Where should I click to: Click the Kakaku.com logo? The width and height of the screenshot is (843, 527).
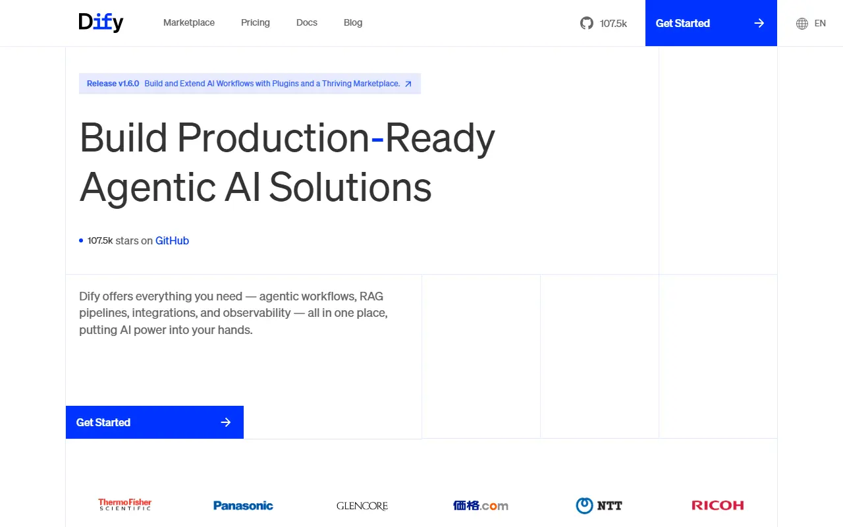tap(481, 506)
